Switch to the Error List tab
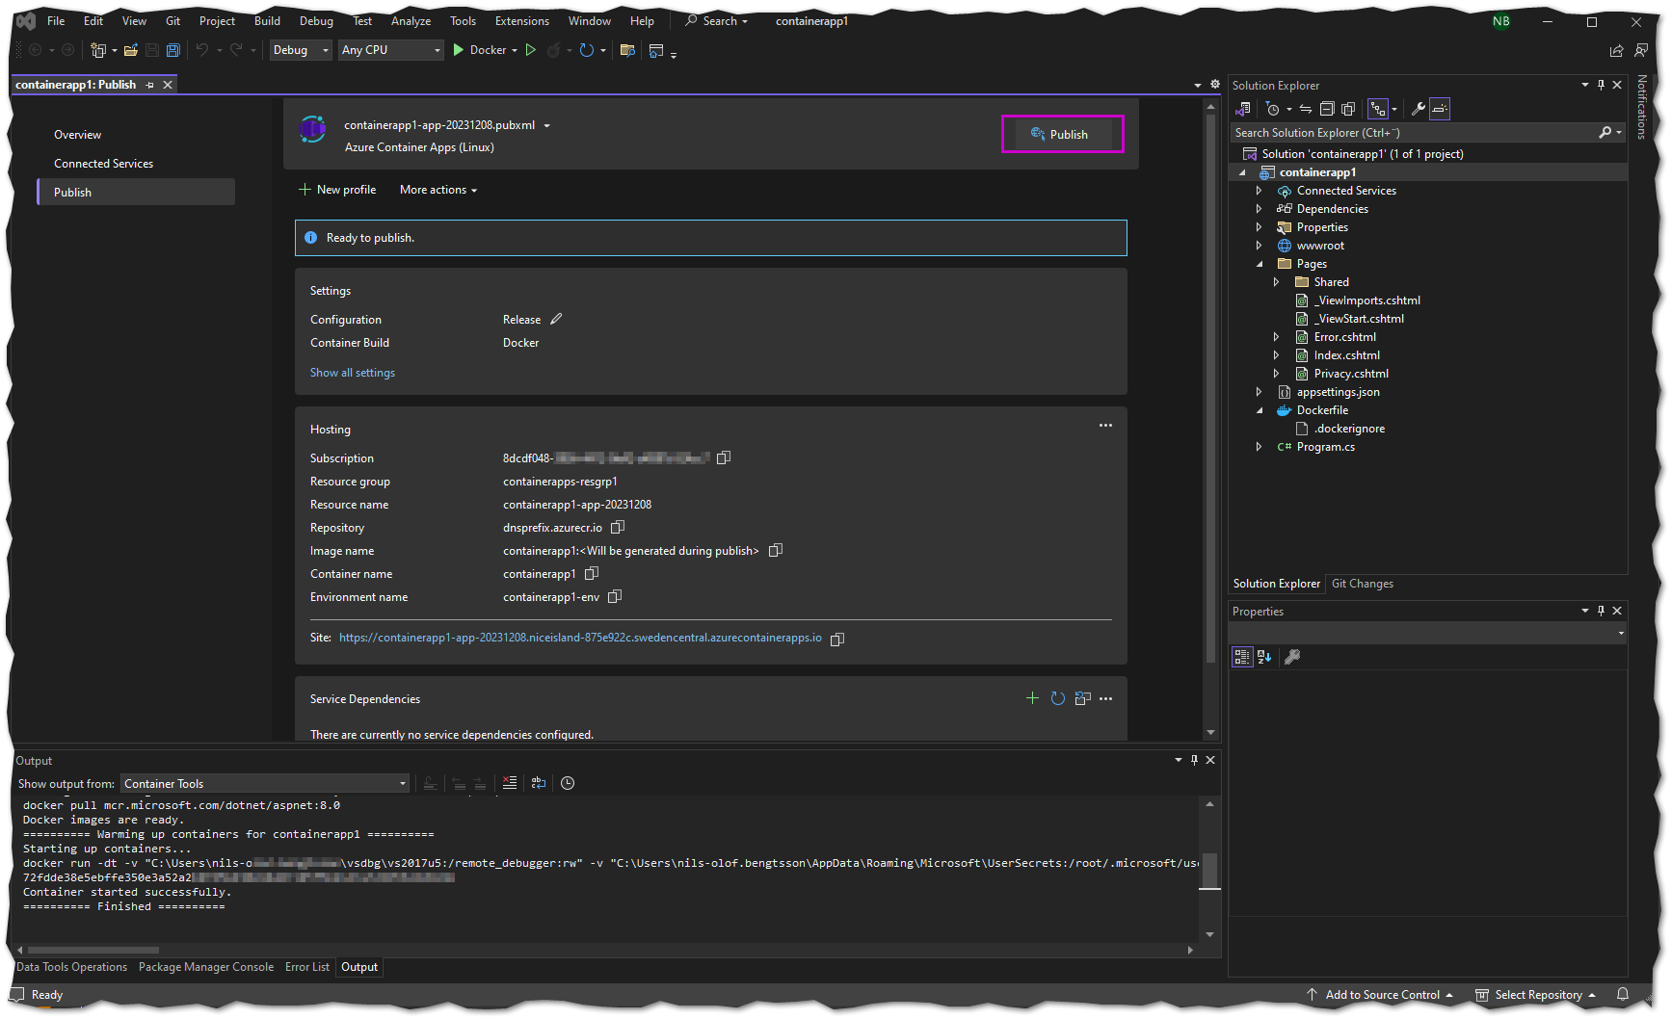 point(306,967)
